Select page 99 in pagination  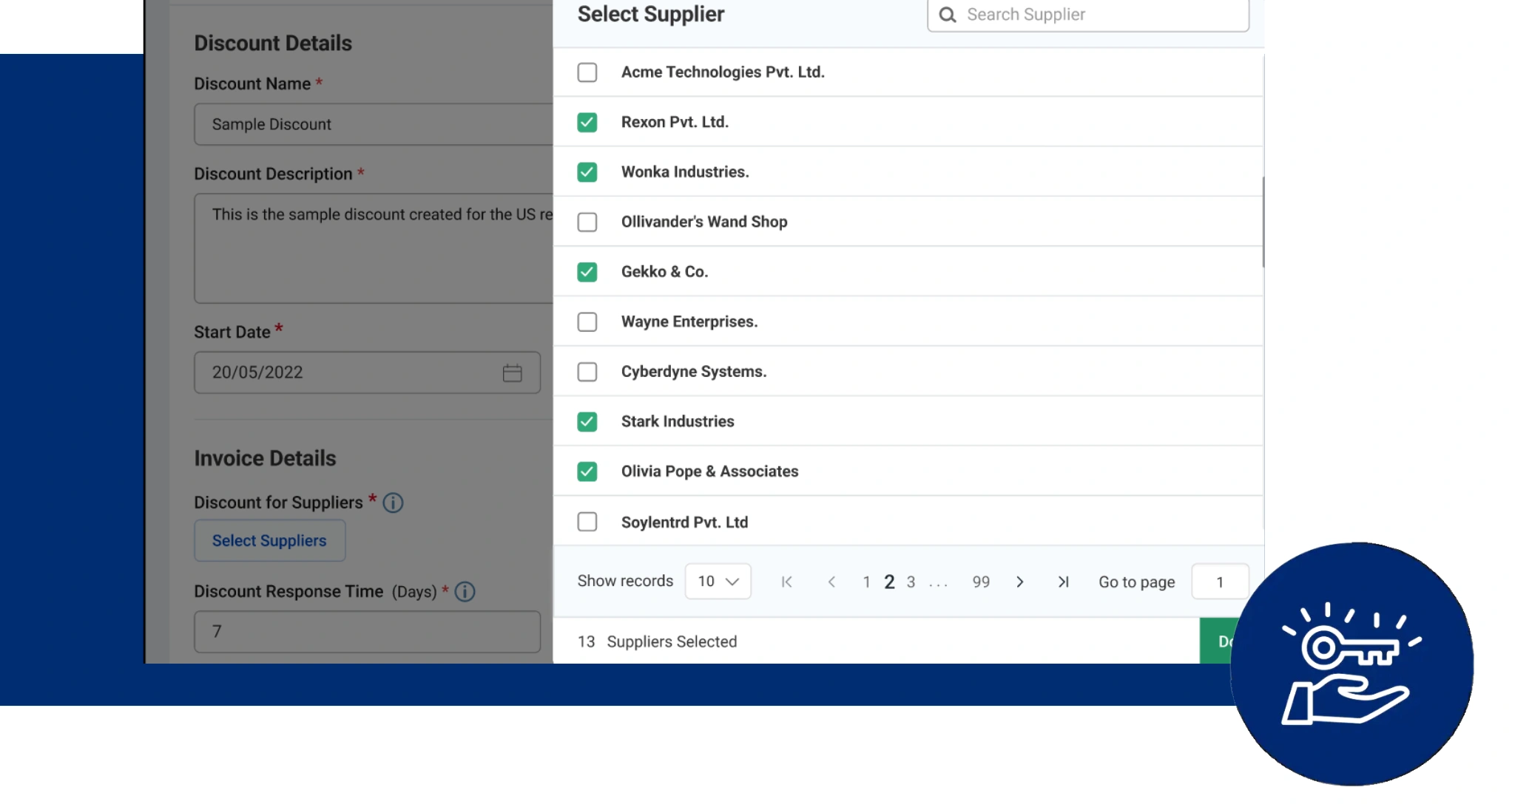pyautogui.click(x=981, y=582)
